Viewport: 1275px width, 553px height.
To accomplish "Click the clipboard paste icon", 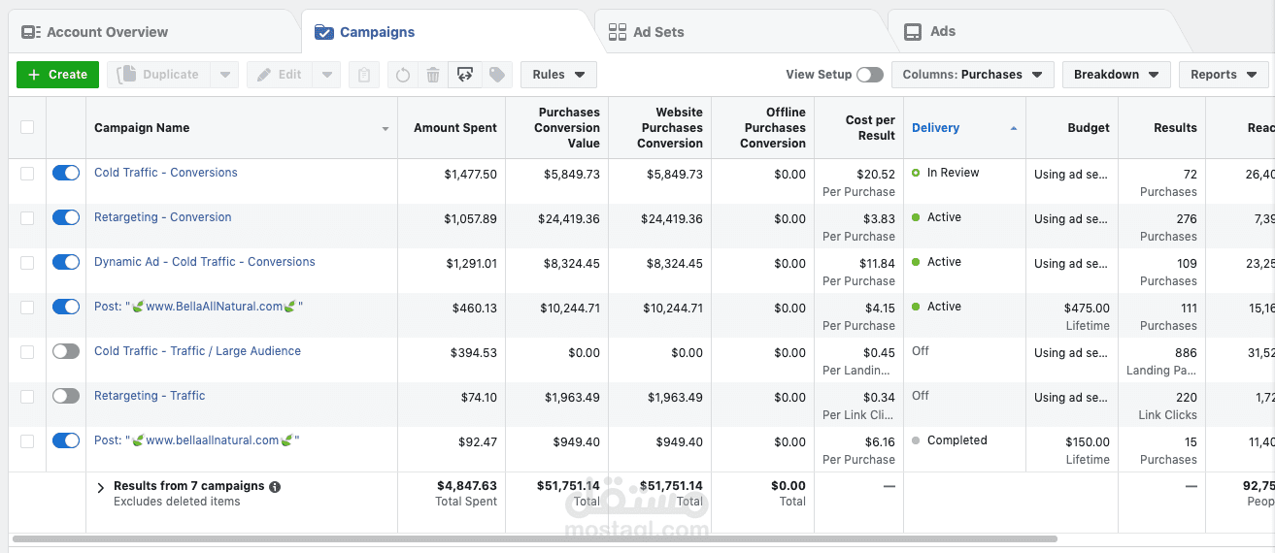I will (364, 75).
